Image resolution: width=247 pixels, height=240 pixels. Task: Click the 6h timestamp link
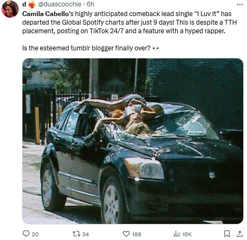[91, 4]
